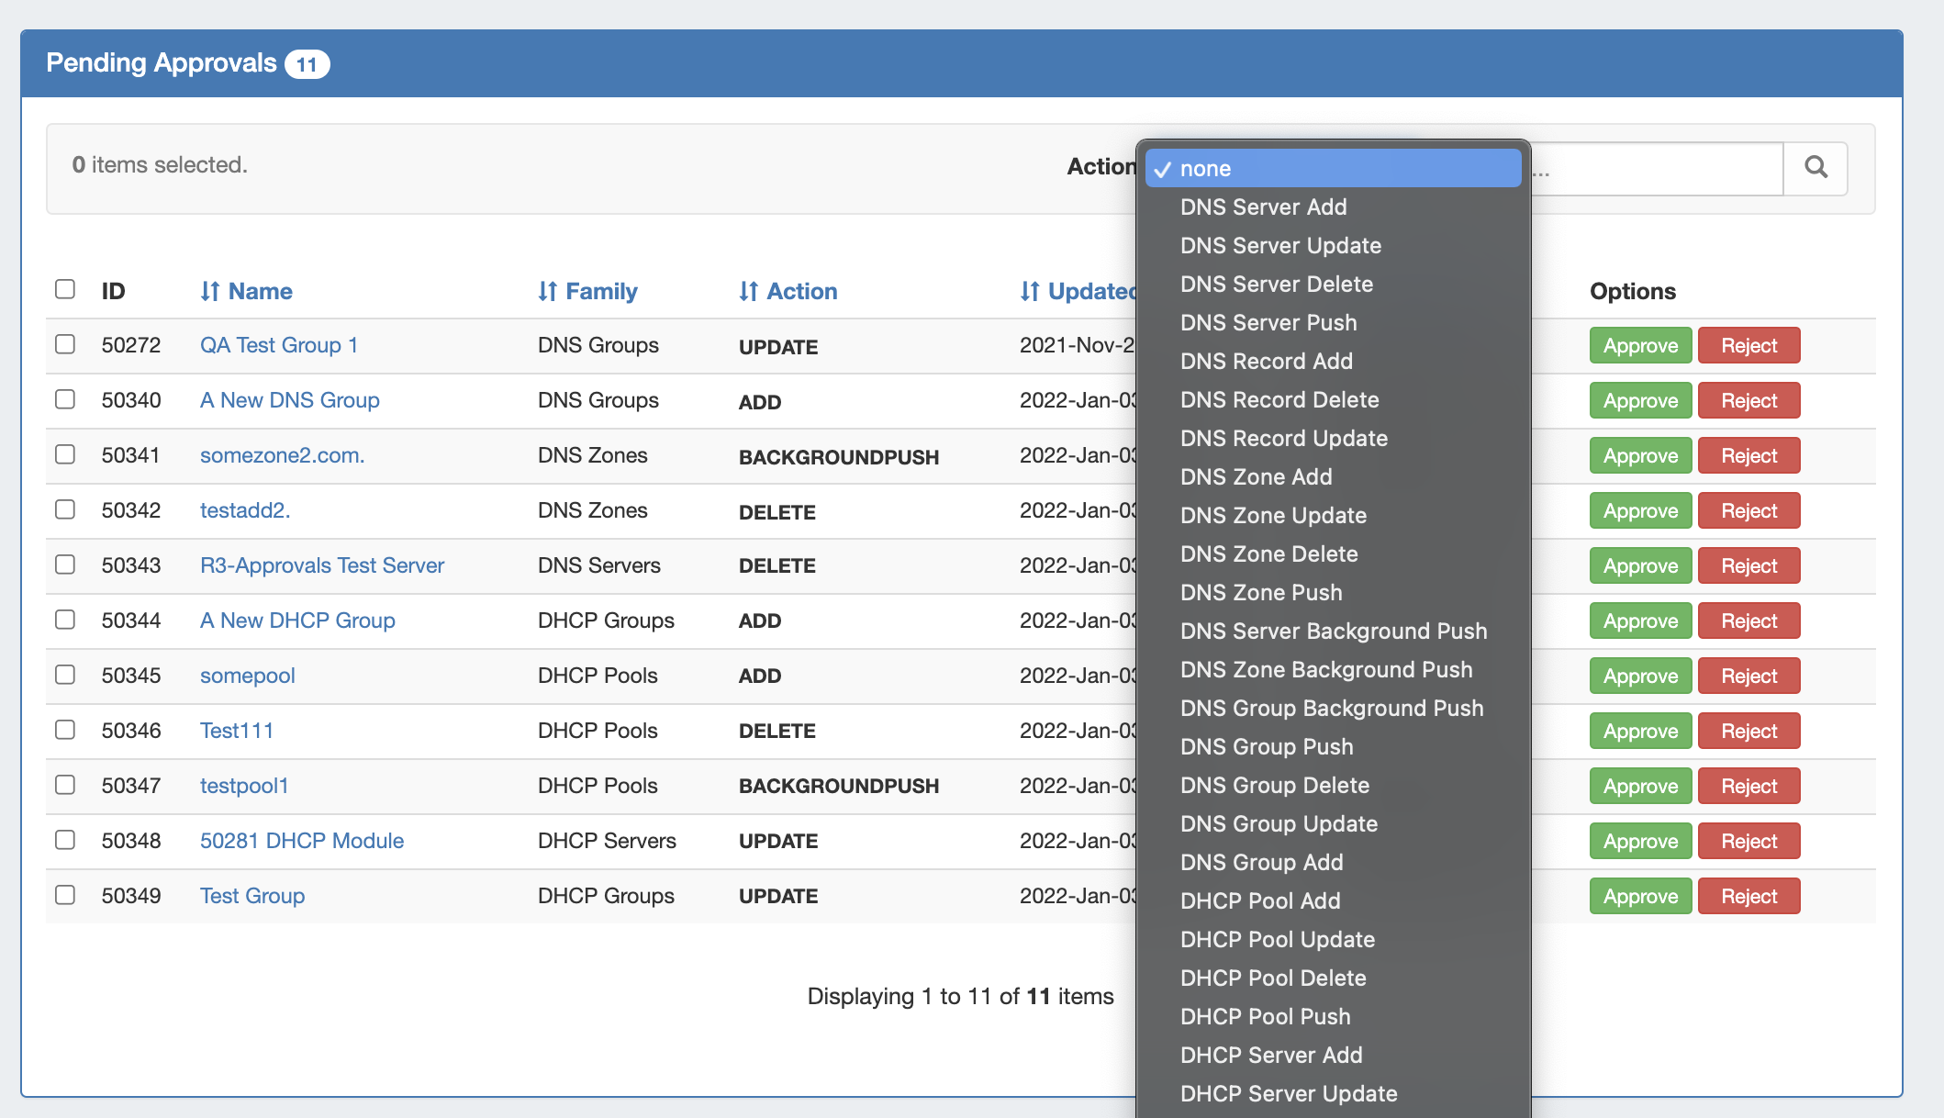
Task: Sort table by Family column arrows
Action: 548,292
